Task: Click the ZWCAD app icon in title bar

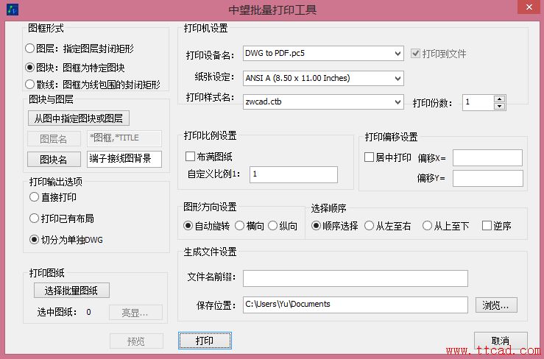Action: 13,10
